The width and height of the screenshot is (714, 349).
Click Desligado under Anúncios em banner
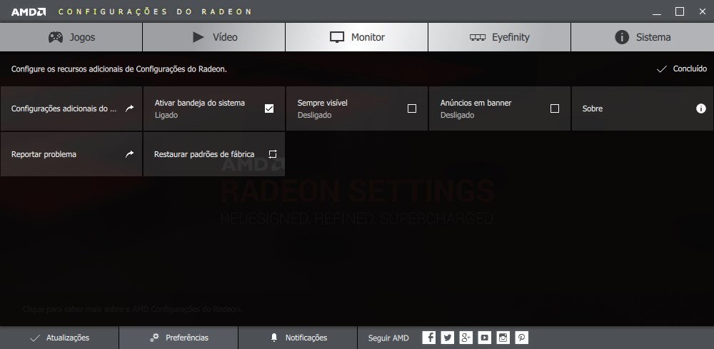tap(457, 116)
